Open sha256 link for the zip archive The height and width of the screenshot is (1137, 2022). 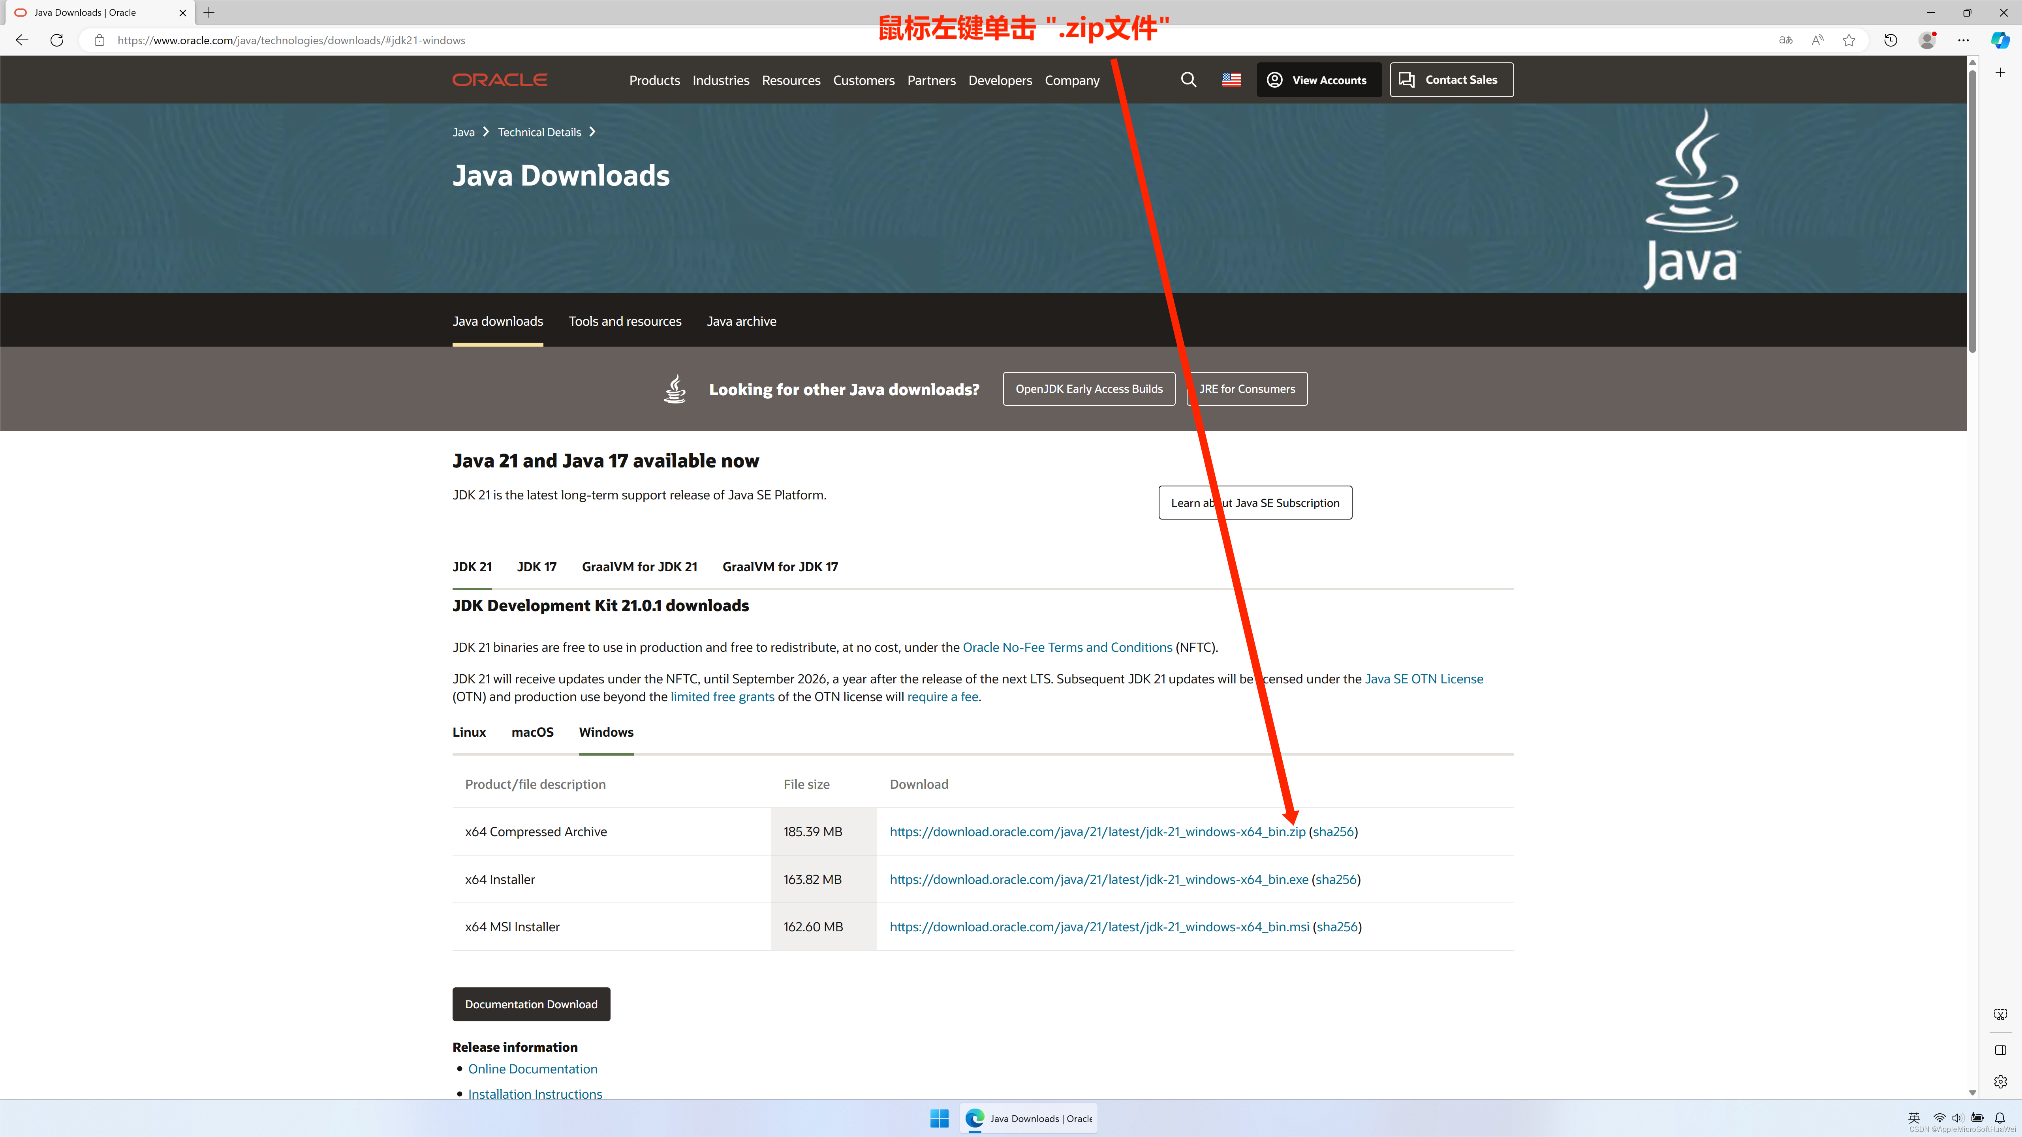(1333, 832)
